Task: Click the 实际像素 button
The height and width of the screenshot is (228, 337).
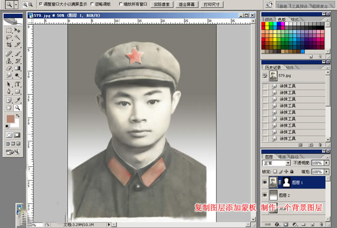Action: point(161,4)
